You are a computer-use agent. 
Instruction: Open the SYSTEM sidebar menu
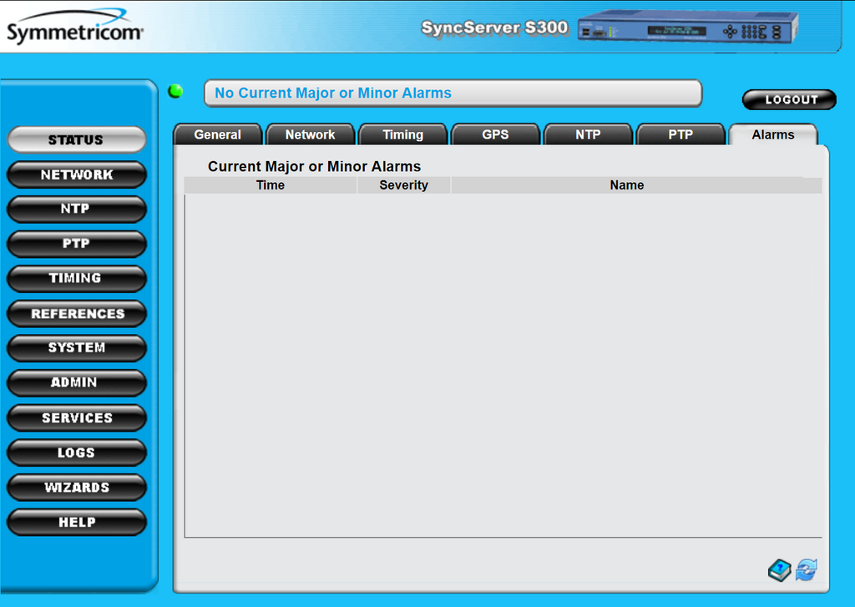coord(77,348)
